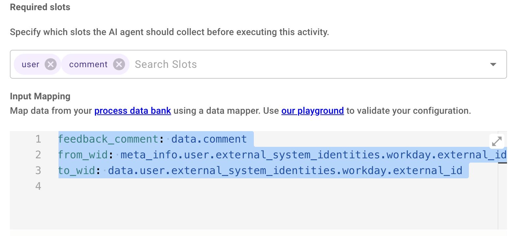Expand the Input Mapping code editor
Screen dimensions: 509x236
(x=497, y=141)
